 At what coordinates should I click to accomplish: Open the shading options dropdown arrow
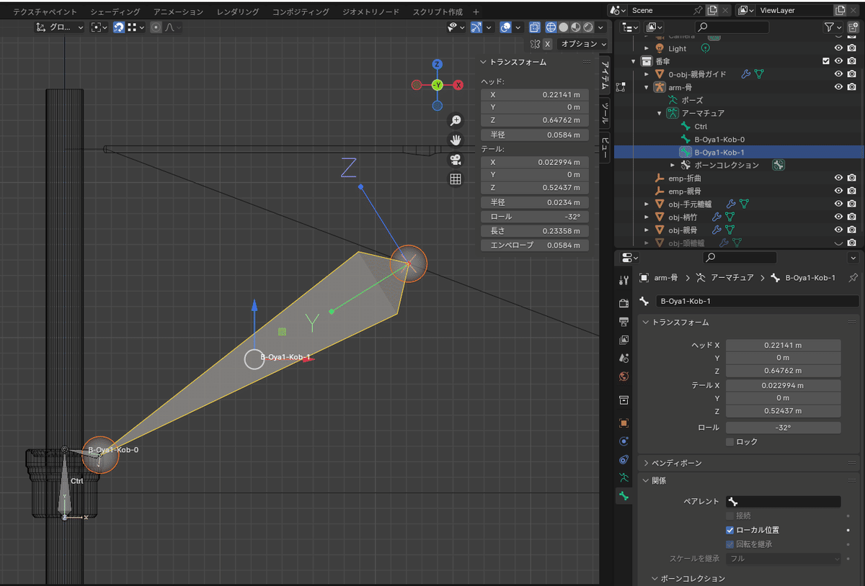pos(601,27)
